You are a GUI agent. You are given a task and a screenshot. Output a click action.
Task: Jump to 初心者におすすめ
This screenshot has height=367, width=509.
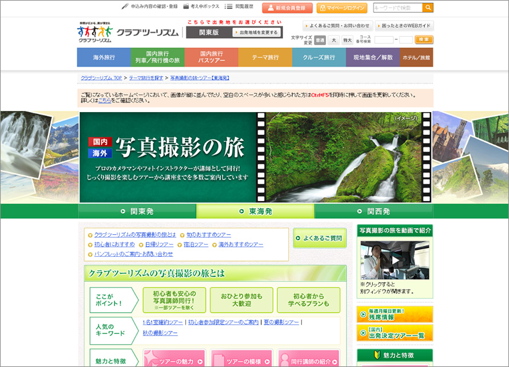pos(114,244)
